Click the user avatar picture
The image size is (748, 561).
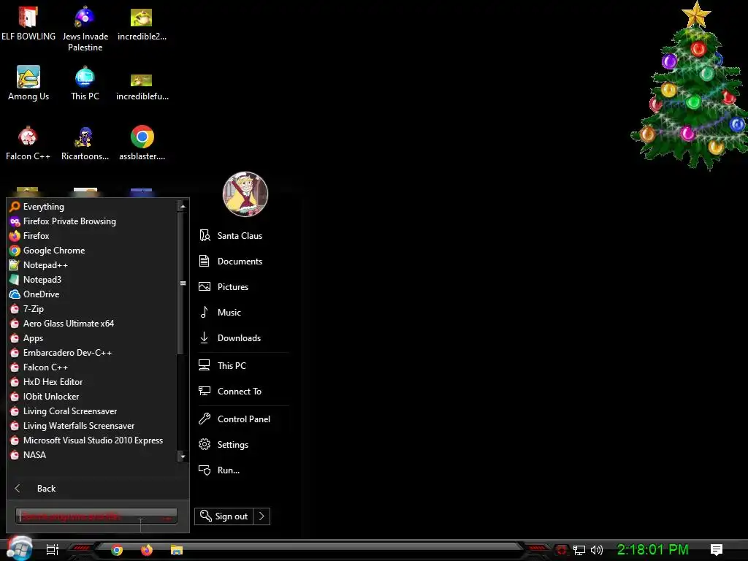coord(245,194)
